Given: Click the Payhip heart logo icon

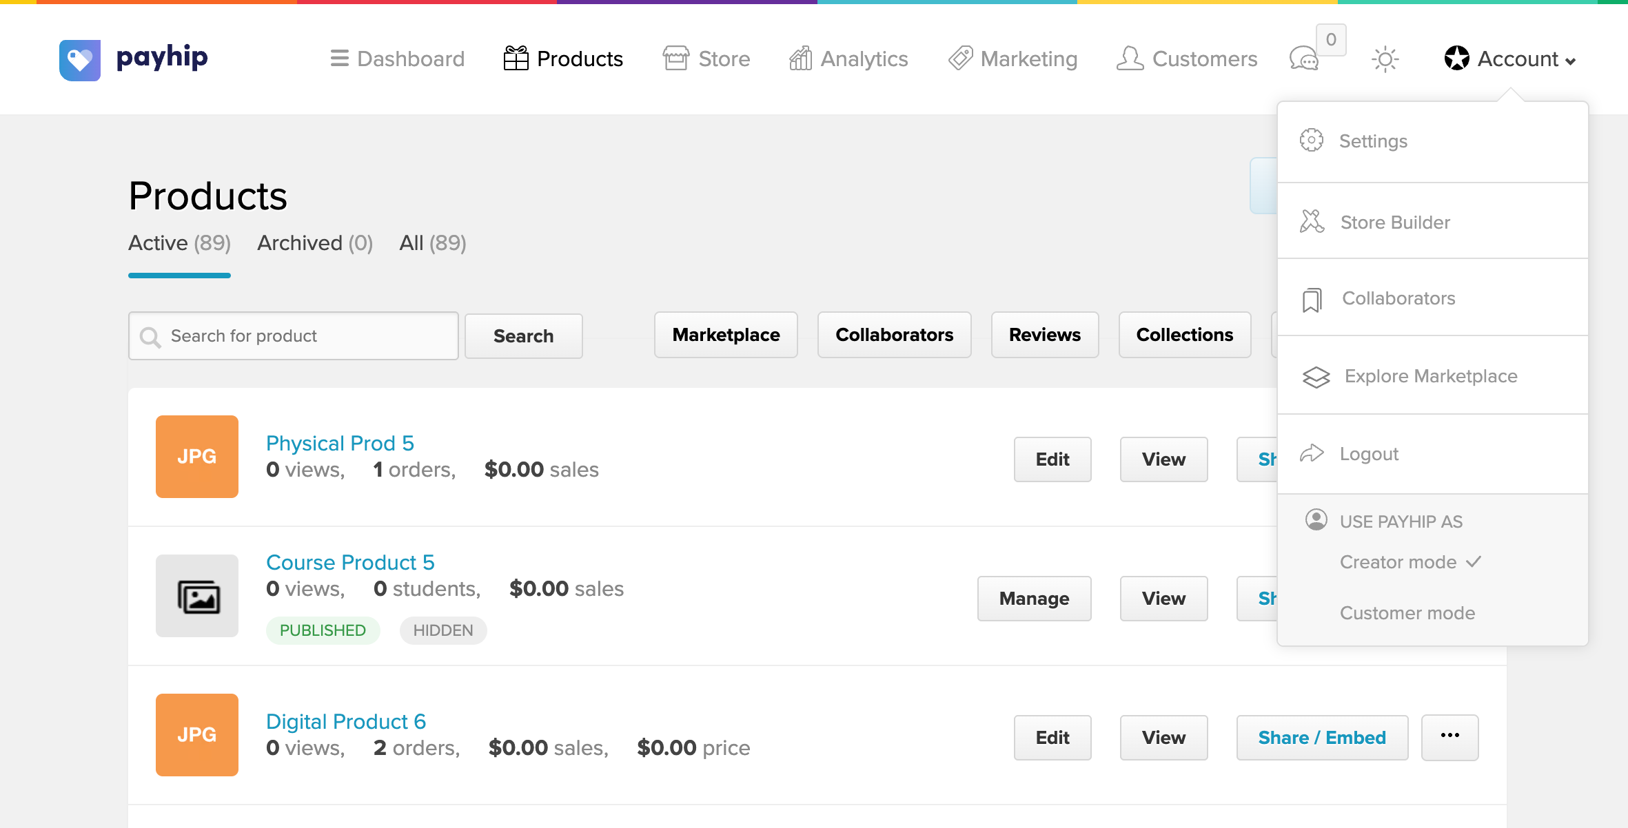Looking at the screenshot, I should click(x=80, y=60).
